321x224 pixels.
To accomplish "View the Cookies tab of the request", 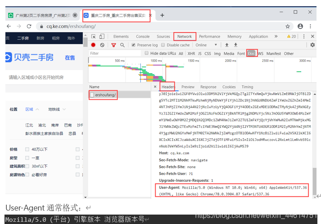I will [x=229, y=87].
